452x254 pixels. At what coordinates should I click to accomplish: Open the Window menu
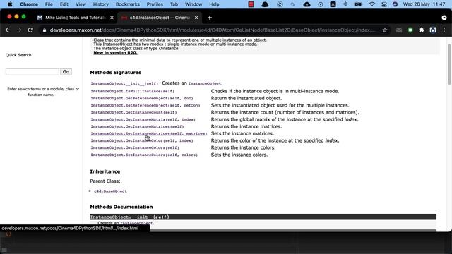(x=194, y=4)
